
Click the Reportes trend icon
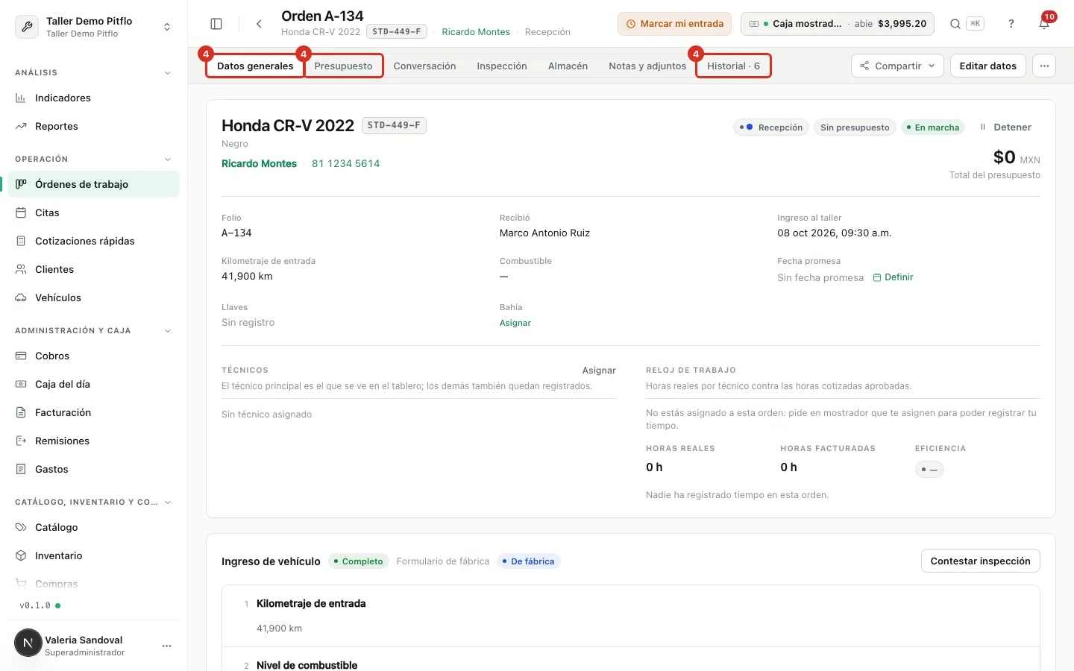(x=21, y=126)
